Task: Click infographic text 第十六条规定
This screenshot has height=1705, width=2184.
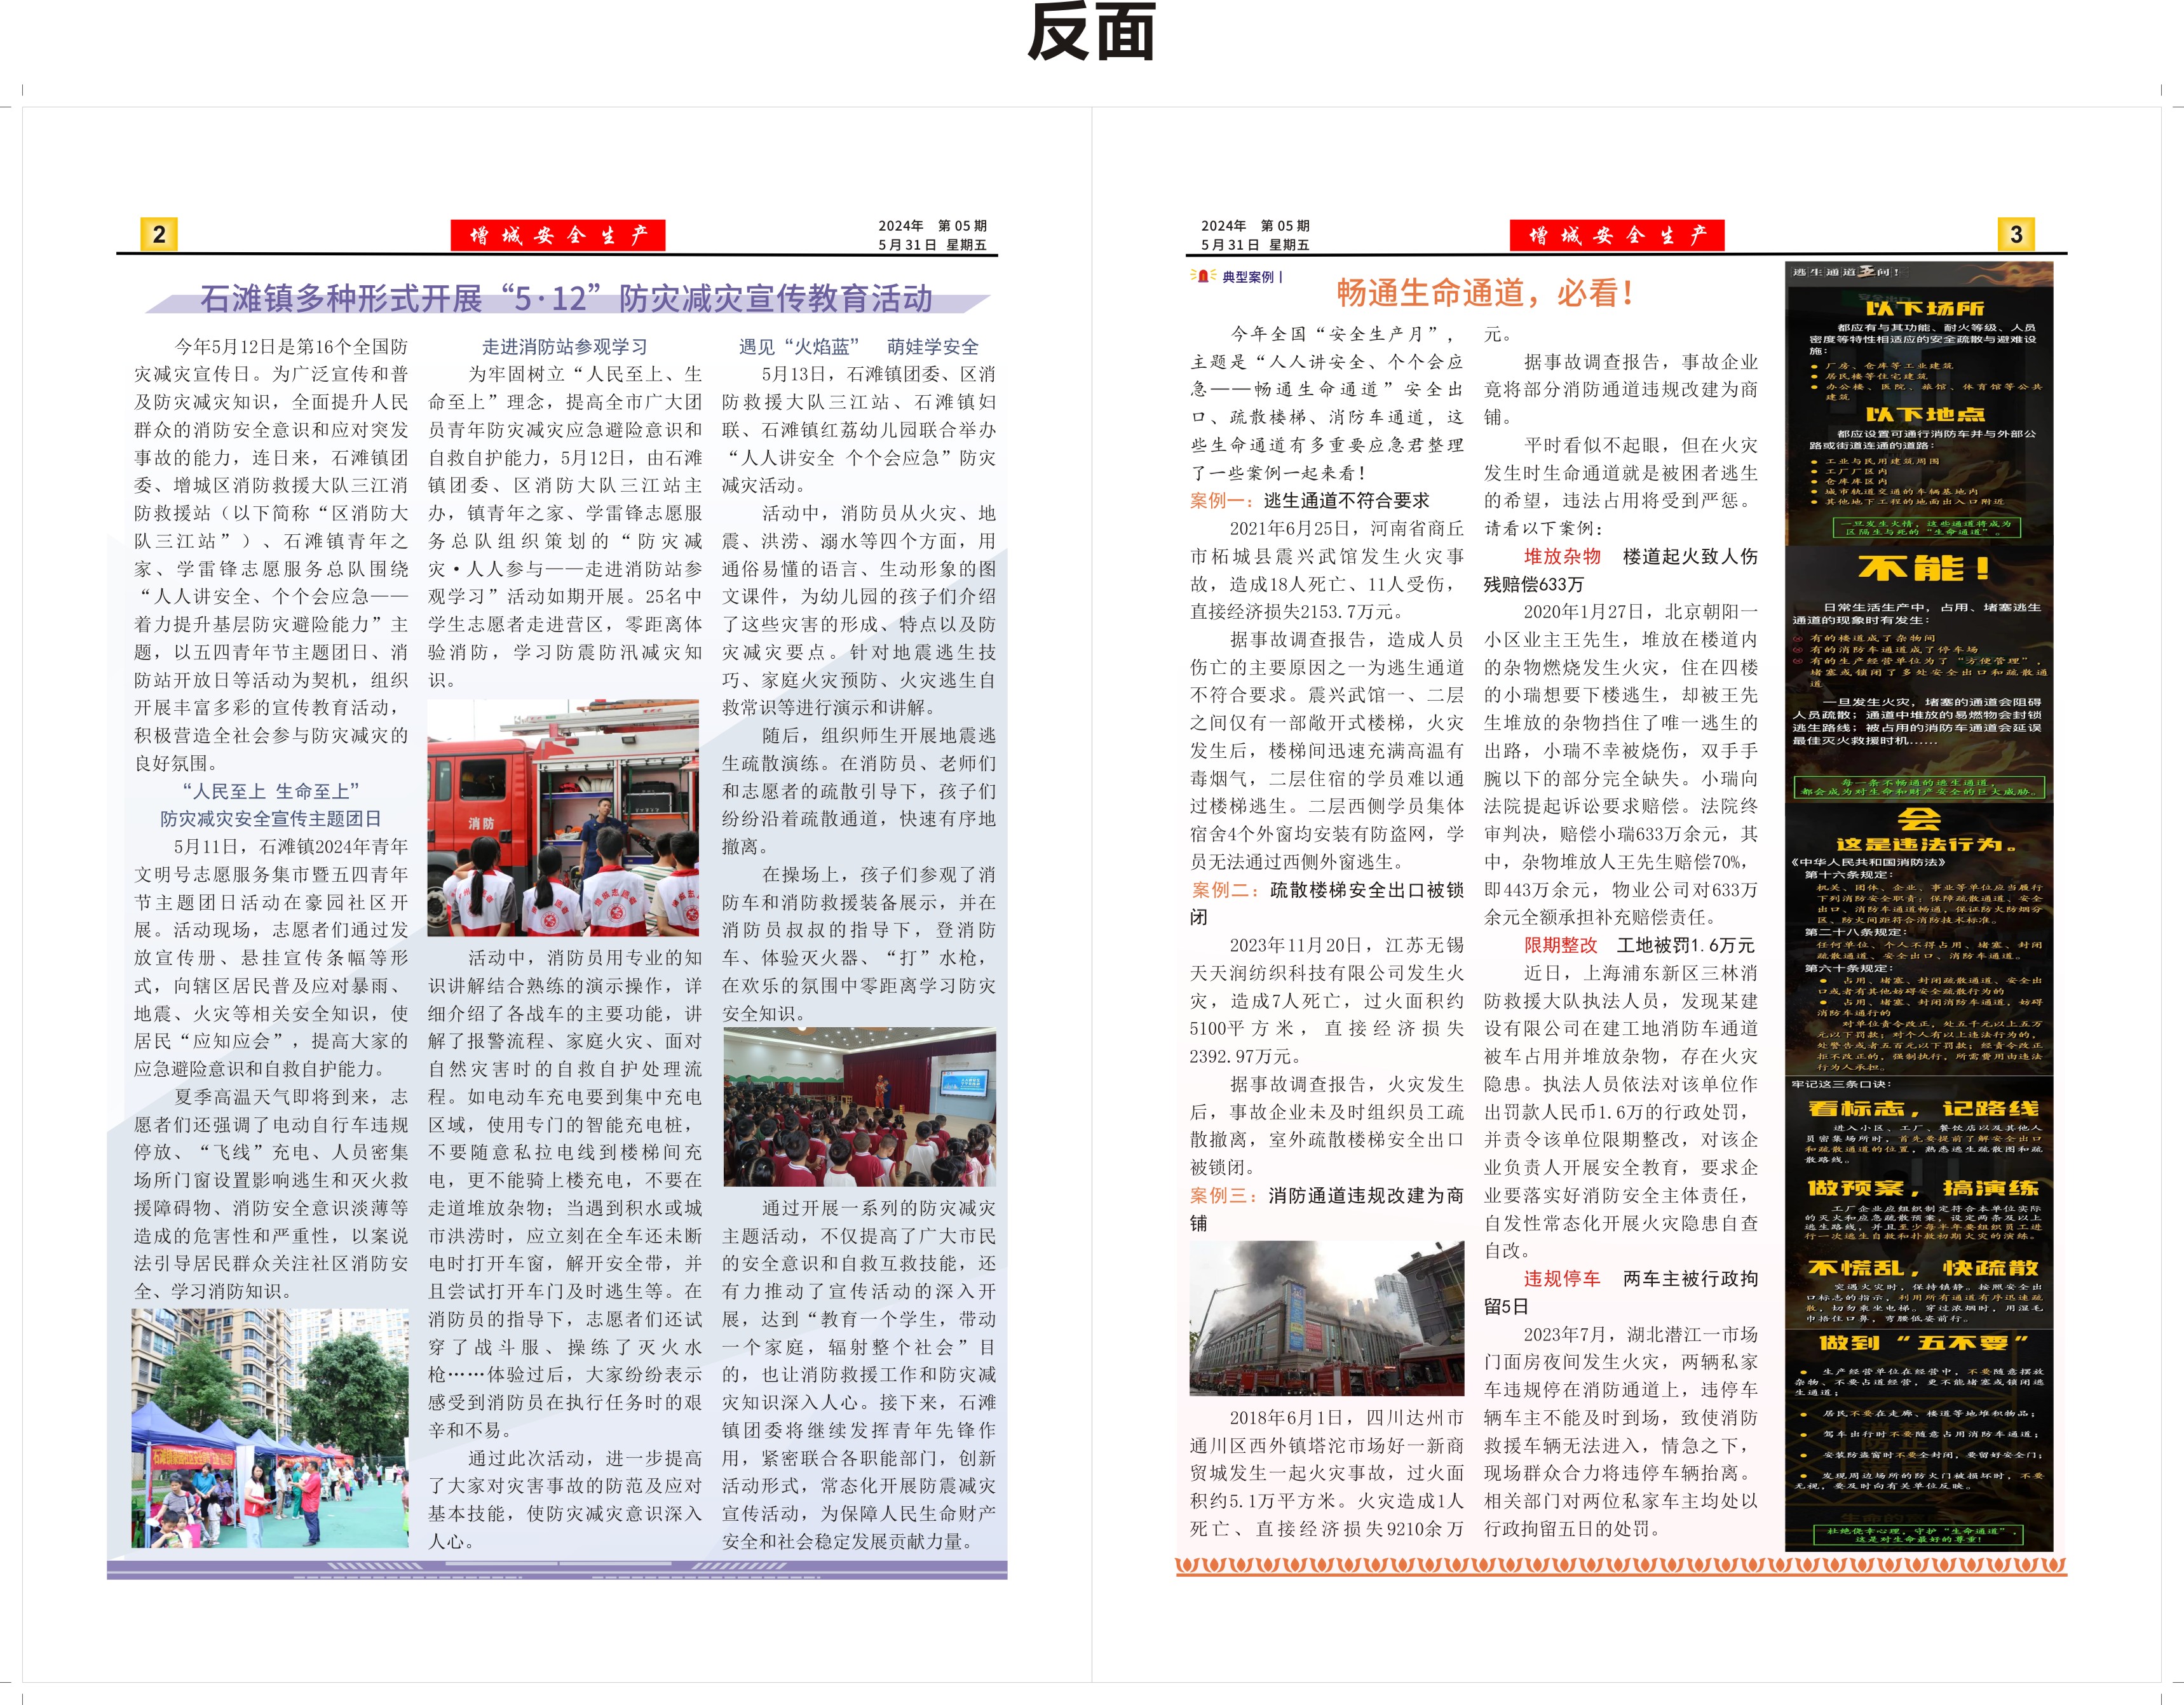Action: (1848, 875)
